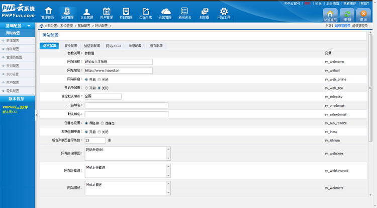Switch to the 基本配置 tab
377x208 pixels.
[49, 45]
